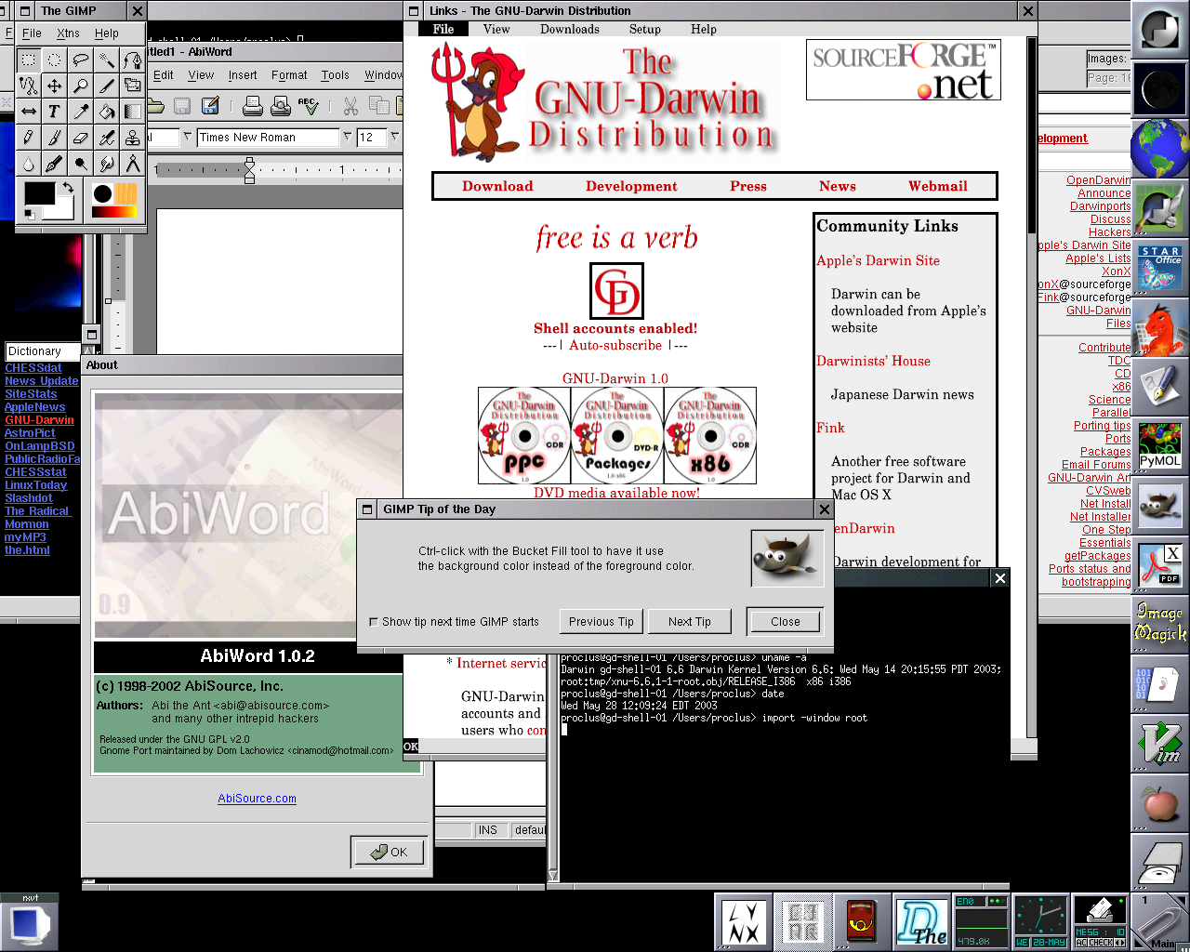Select the Move tool in GIMP toolbox
This screenshot has width=1190, height=952.
(55, 86)
